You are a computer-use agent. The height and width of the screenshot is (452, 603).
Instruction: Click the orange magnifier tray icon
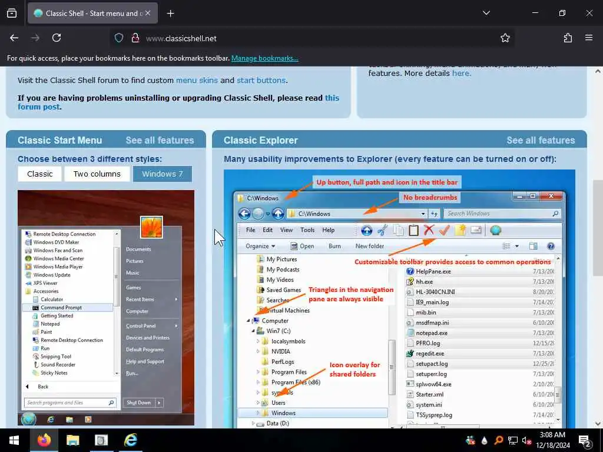498,440
